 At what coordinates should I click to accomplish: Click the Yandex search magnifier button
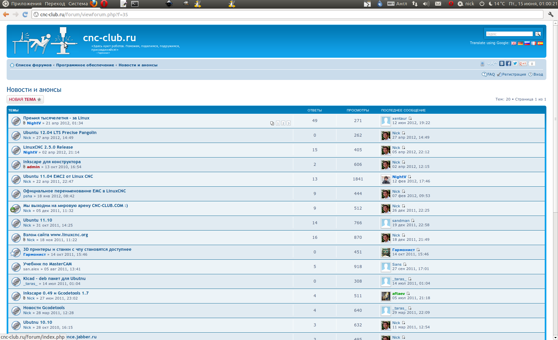tap(538, 34)
